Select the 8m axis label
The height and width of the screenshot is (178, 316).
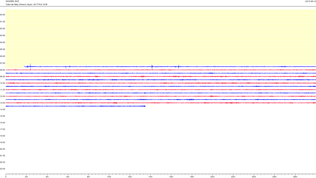89,177
